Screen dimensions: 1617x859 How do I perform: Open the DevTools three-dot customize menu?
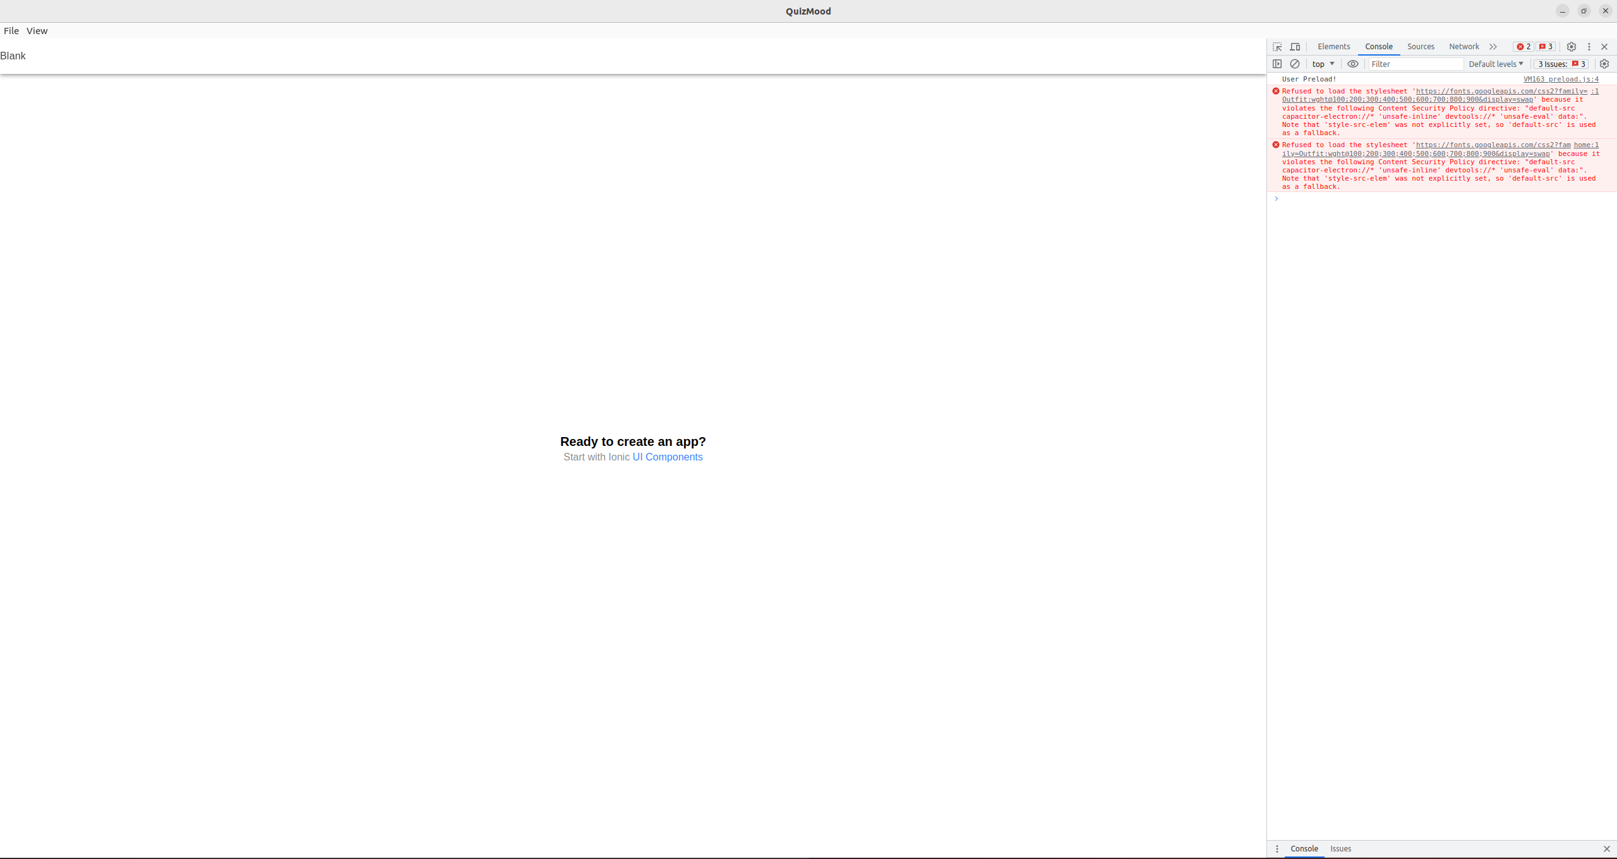tap(1589, 47)
